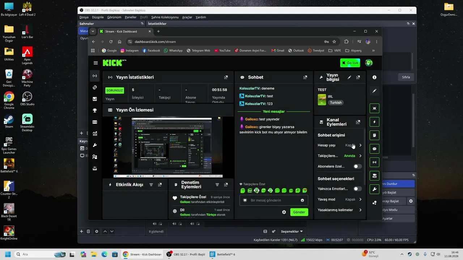Image resolution: width=463 pixels, height=260 pixels.
Task: Click the wrench widget in right bar
Action: pyautogui.click(x=374, y=189)
